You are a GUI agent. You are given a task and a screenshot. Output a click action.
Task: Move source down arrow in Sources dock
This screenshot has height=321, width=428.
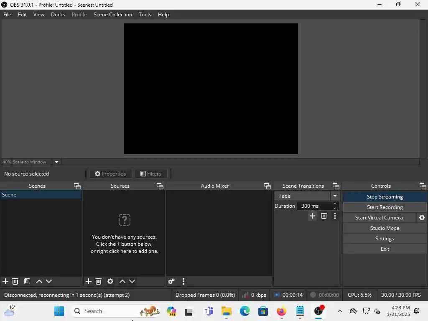click(x=132, y=281)
